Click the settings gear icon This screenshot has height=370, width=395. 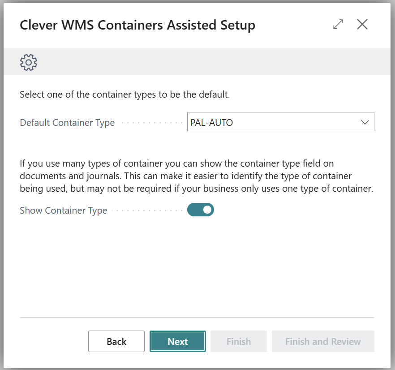[29, 62]
